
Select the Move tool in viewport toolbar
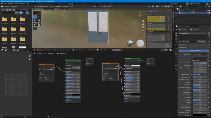pos(35,17)
